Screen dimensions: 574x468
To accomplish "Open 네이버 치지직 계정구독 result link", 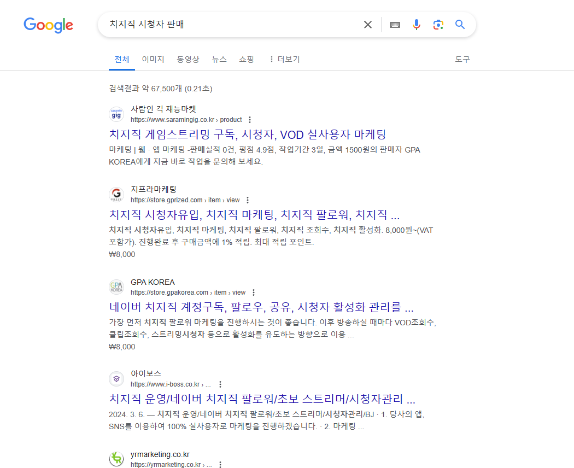I will (x=261, y=307).
